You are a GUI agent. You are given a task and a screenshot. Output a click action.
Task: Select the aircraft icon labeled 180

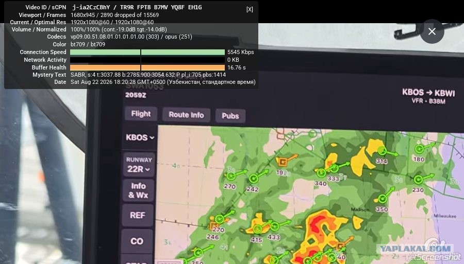click(419, 149)
